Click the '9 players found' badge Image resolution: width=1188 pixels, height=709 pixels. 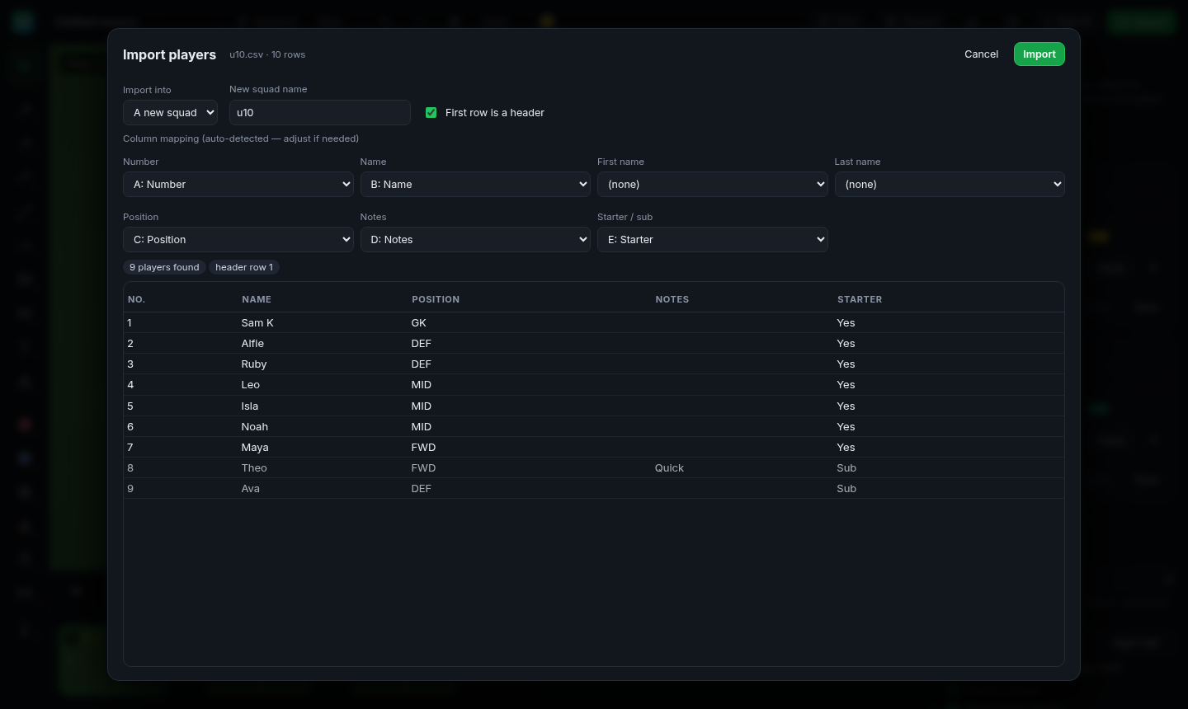click(164, 267)
